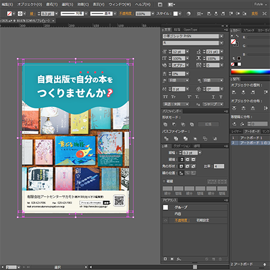Viewport: 270px width, 270px height.
Task: Select アートボード 1 row in Artboards panel
Action: click(x=250, y=138)
